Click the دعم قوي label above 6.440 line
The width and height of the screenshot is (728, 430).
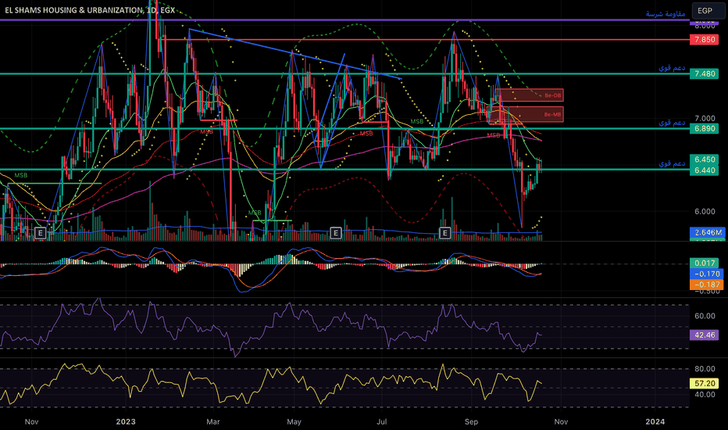pos(672,163)
